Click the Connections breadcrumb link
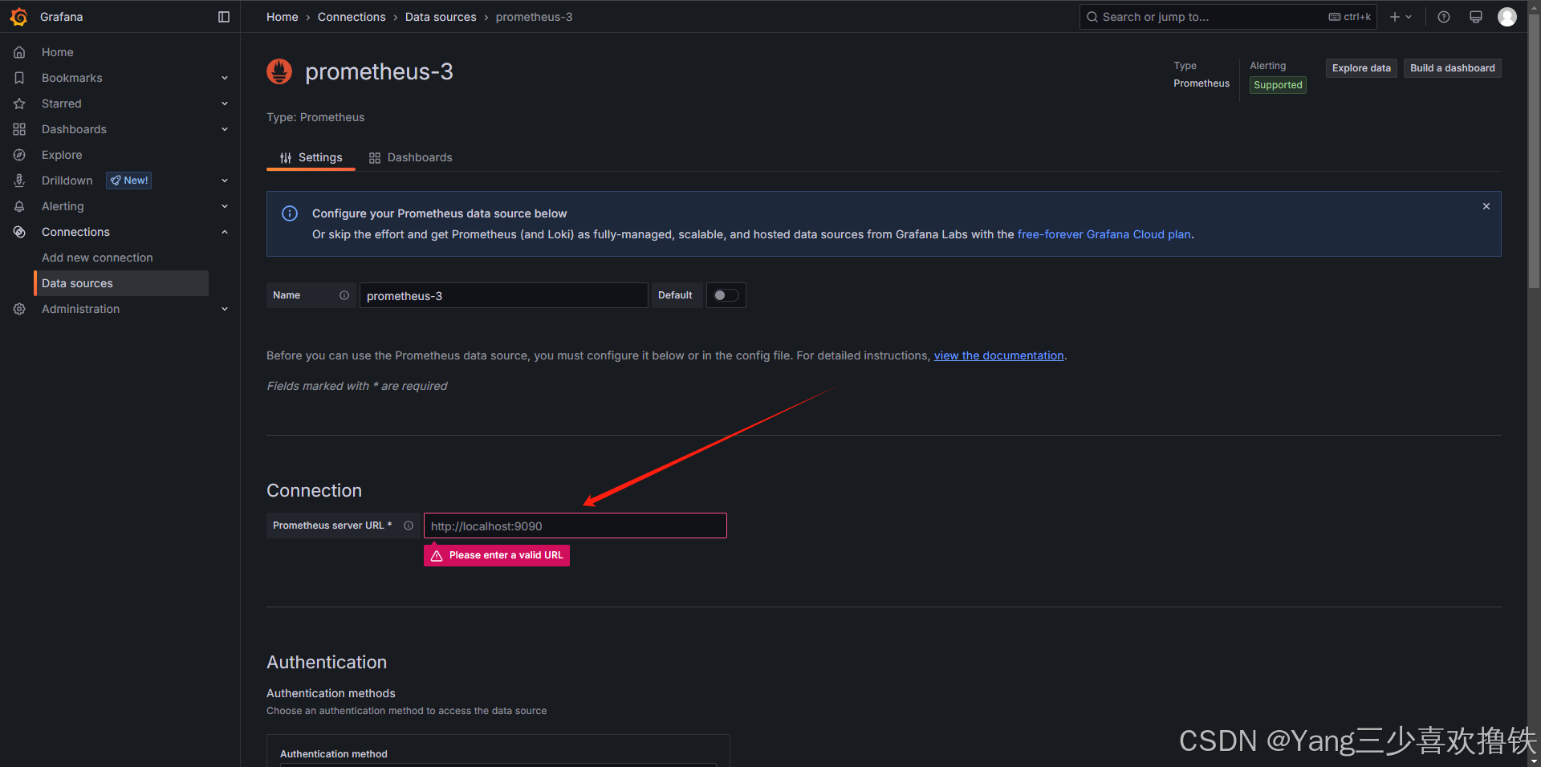This screenshot has height=767, width=1541. [x=352, y=17]
